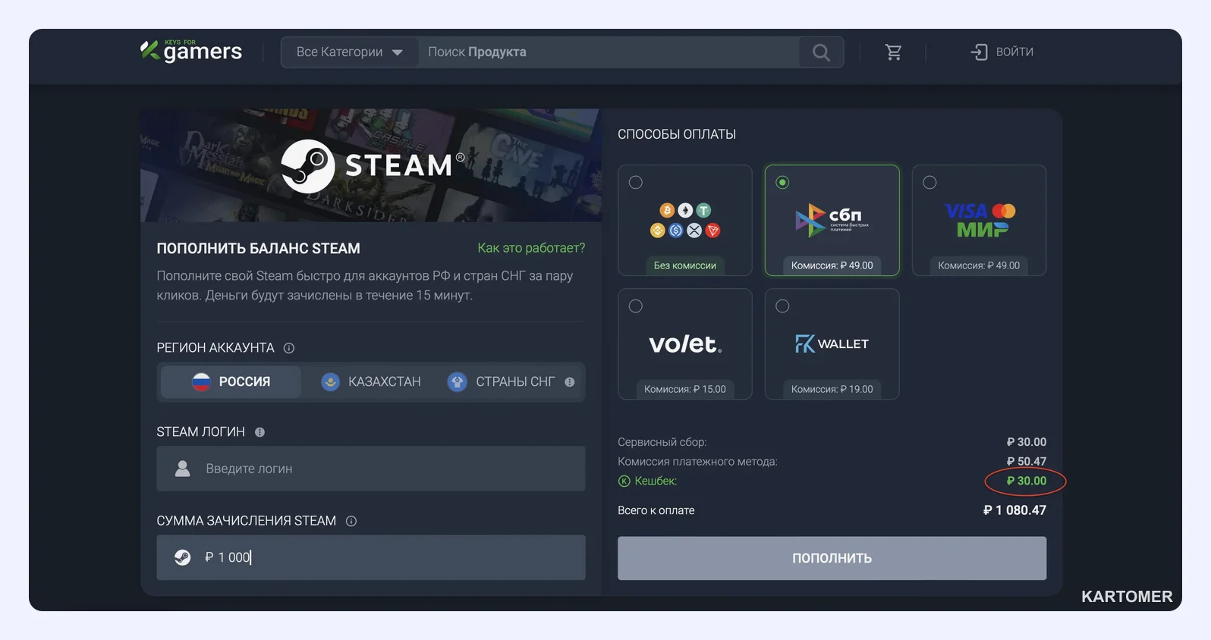This screenshot has width=1211, height=640.
Task: Open the Как это работает? link
Action: [x=531, y=248]
